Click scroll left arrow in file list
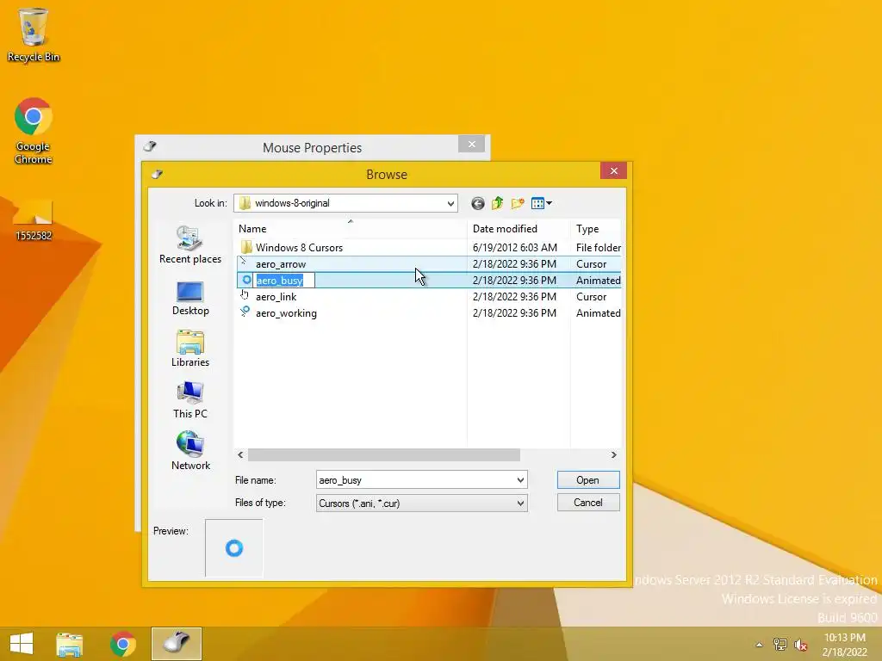Image resolution: width=882 pixels, height=661 pixels. pyautogui.click(x=241, y=454)
